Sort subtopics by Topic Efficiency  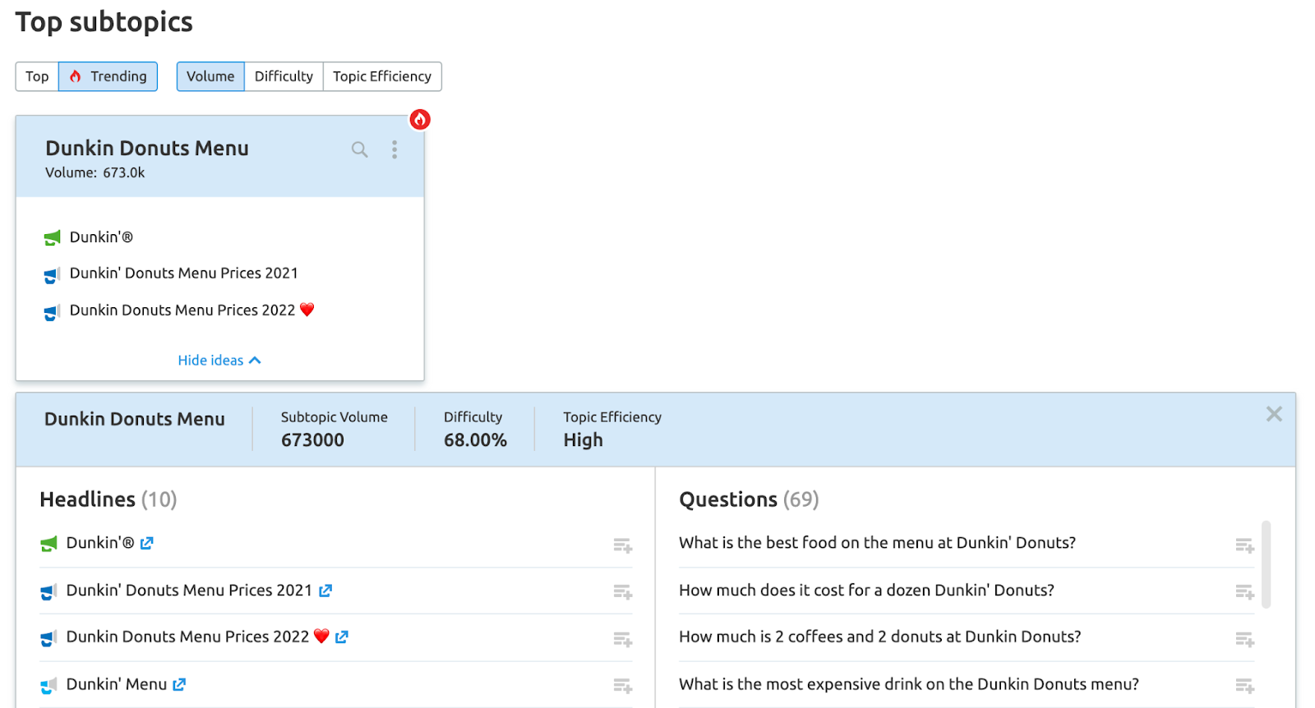382,76
